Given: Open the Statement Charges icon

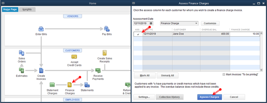Looking at the screenshot, I should tap(52, 85).
